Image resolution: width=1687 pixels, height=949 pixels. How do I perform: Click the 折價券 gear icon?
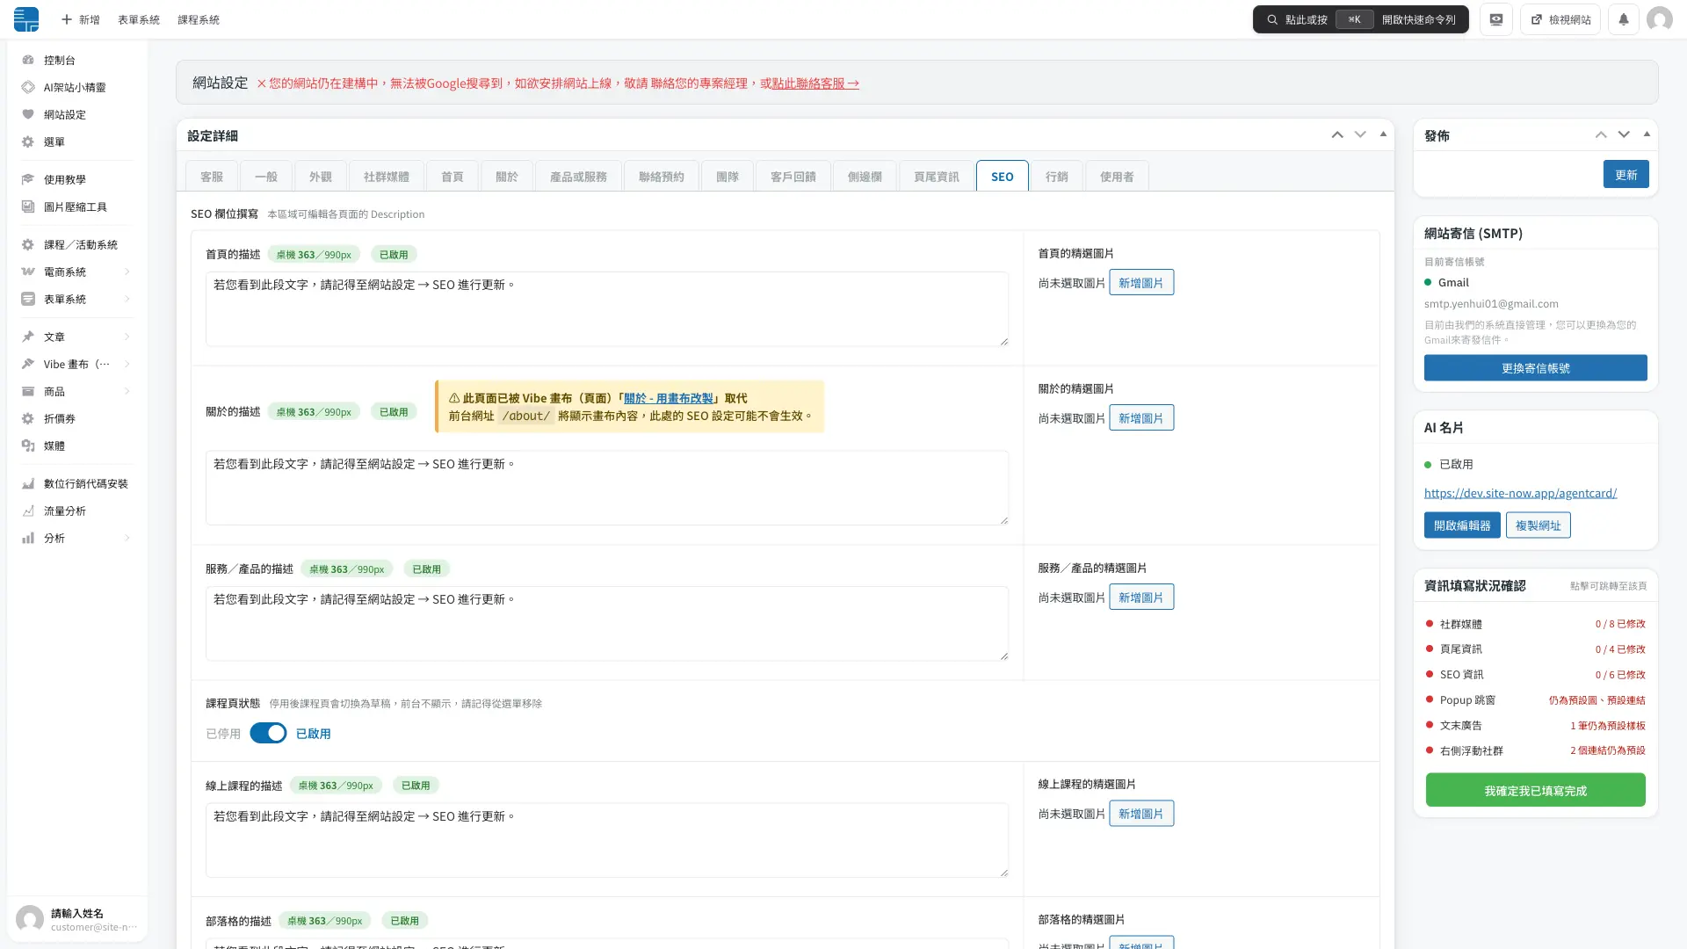[x=28, y=418]
